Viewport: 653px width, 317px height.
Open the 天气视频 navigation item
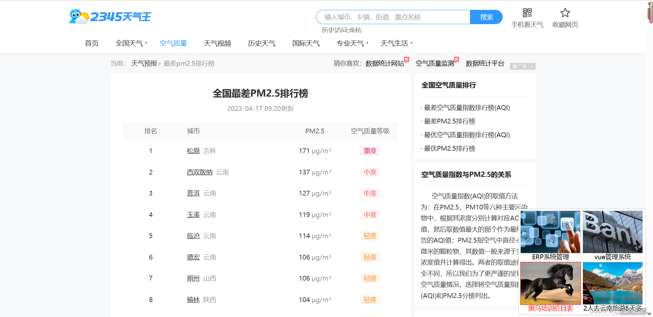217,43
